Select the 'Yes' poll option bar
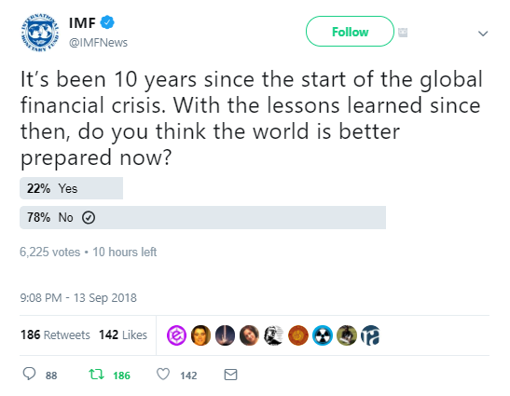 [71, 188]
